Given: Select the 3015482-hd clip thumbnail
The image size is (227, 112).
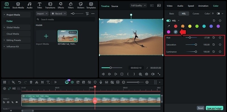Looking at the screenshot, I should pyautogui.click(x=68, y=36).
